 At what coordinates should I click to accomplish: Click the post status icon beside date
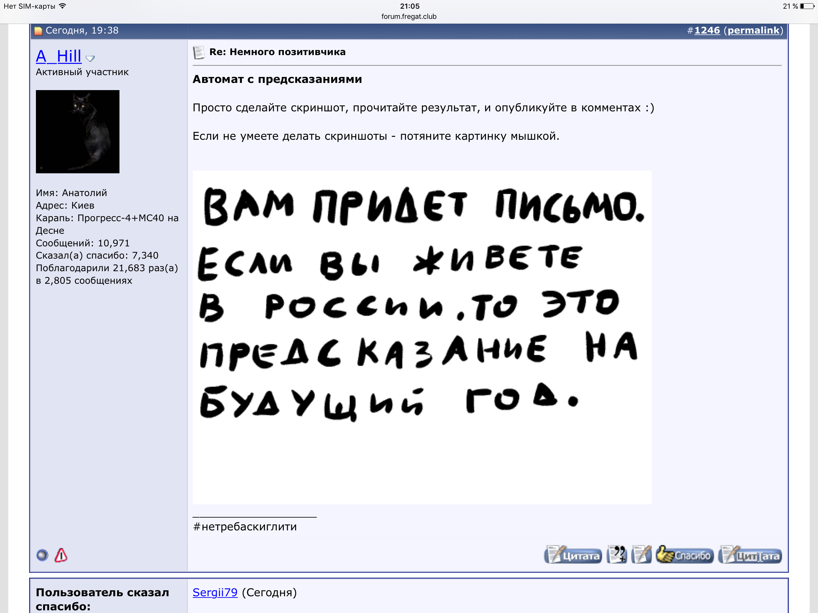click(x=38, y=31)
